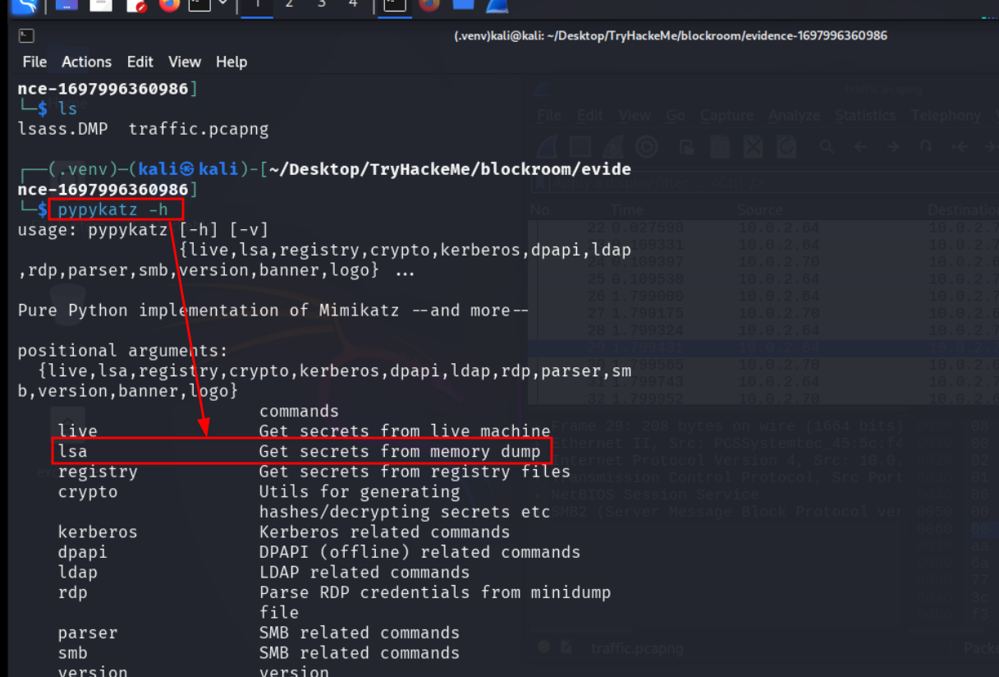Launch Firefox from the panel quick launchers
The image size is (999, 677).
pos(169,6)
